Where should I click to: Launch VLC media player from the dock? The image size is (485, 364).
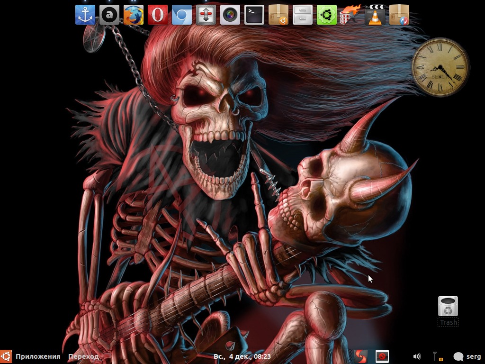point(375,15)
